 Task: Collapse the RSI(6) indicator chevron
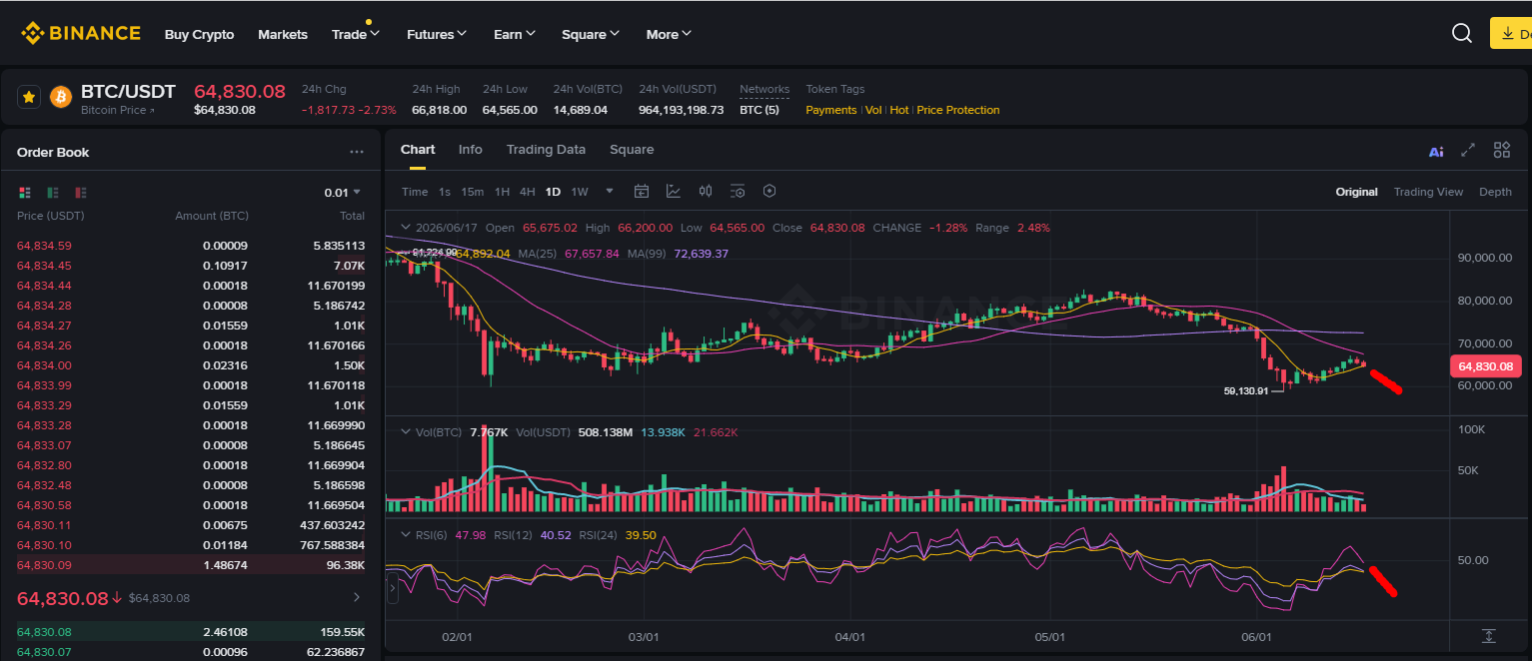(406, 535)
